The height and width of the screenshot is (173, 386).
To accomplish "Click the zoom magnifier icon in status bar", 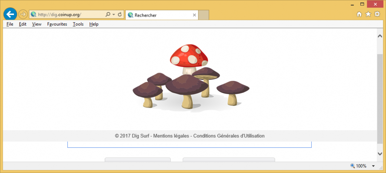I will pos(352,166).
